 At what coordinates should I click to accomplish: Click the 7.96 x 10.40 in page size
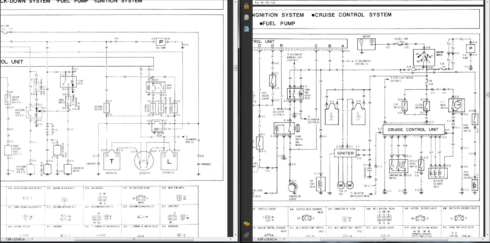[x=15, y=239]
